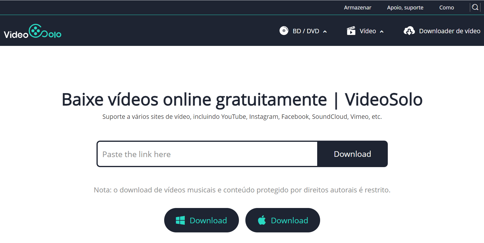Select the Suporte a vários sites subtitle
Viewport: 484px width, 243px height.
[242, 117]
